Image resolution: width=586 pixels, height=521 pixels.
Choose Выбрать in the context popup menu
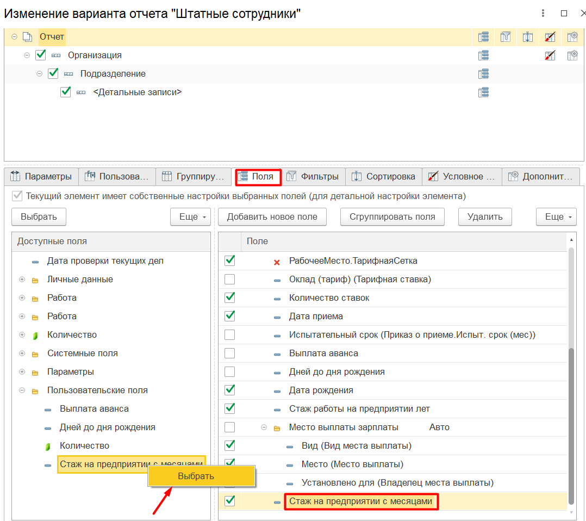pyautogui.click(x=202, y=476)
